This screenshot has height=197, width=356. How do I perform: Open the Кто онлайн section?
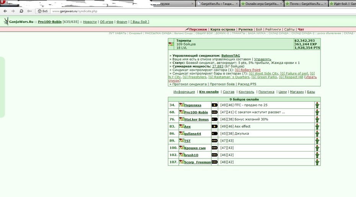click(x=209, y=92)
